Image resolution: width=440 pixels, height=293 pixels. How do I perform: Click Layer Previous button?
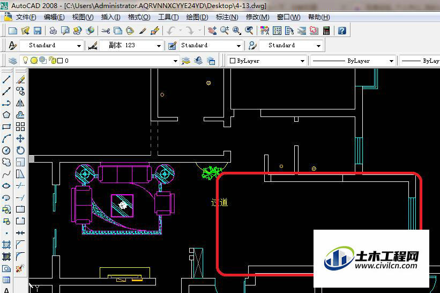(x=198, y=61)
